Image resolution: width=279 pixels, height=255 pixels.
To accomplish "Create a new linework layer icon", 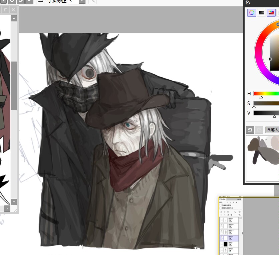I will click(225, 212).
